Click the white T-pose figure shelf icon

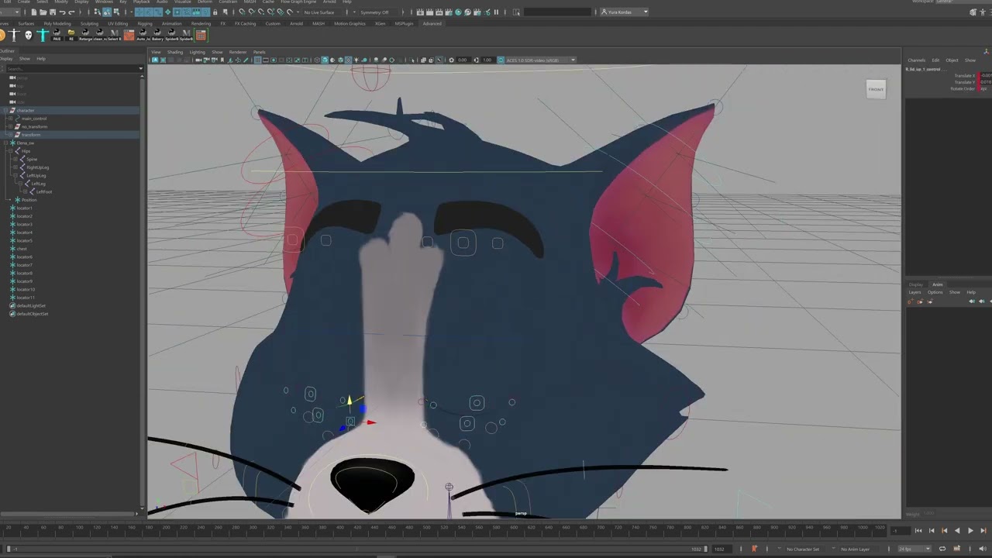14,35
